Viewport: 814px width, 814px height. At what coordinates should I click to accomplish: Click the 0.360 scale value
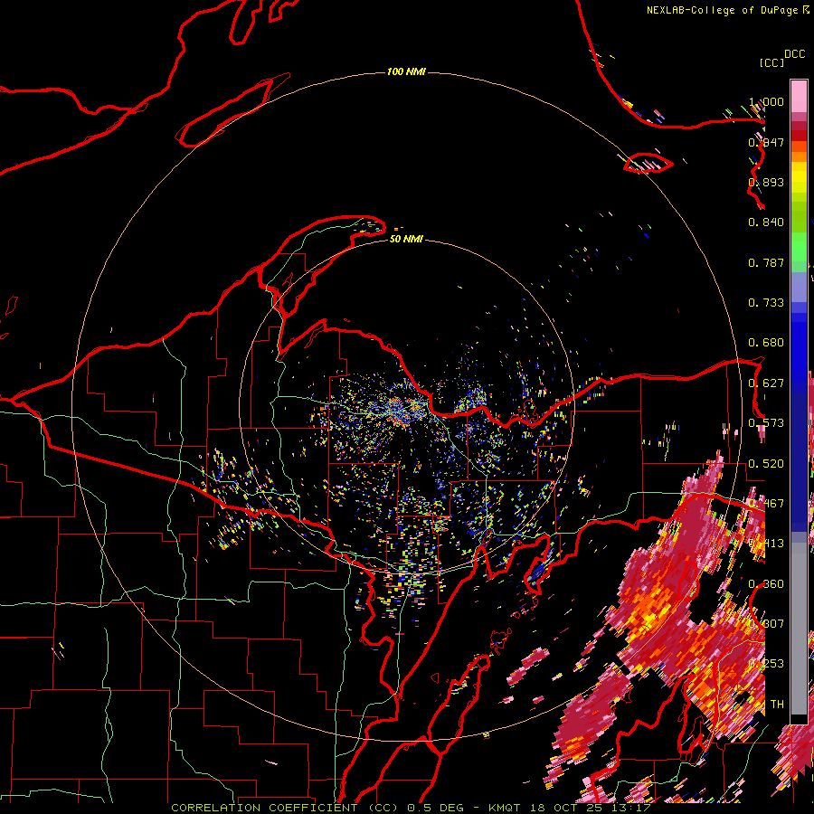pyautogui.click(x=766, y=584)
